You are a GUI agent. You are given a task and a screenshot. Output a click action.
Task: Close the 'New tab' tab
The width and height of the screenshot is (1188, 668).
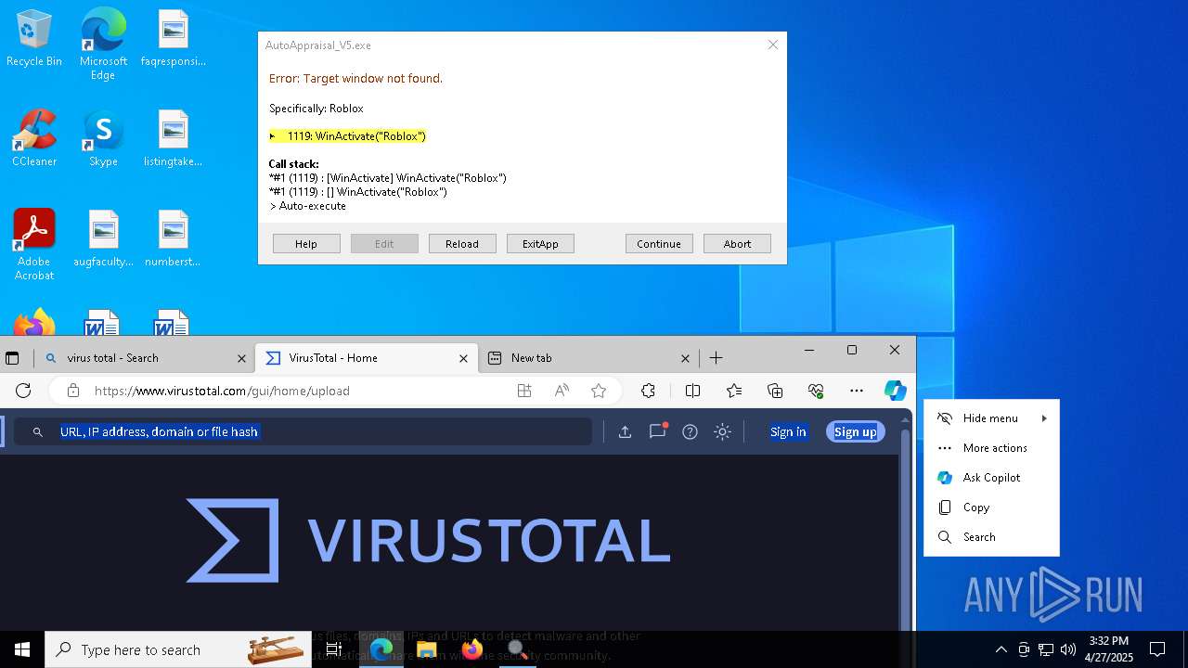pyautogui.click(x=685, y=358)
